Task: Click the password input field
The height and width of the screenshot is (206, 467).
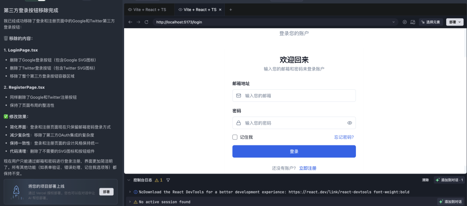Action: tap(294, 123)
